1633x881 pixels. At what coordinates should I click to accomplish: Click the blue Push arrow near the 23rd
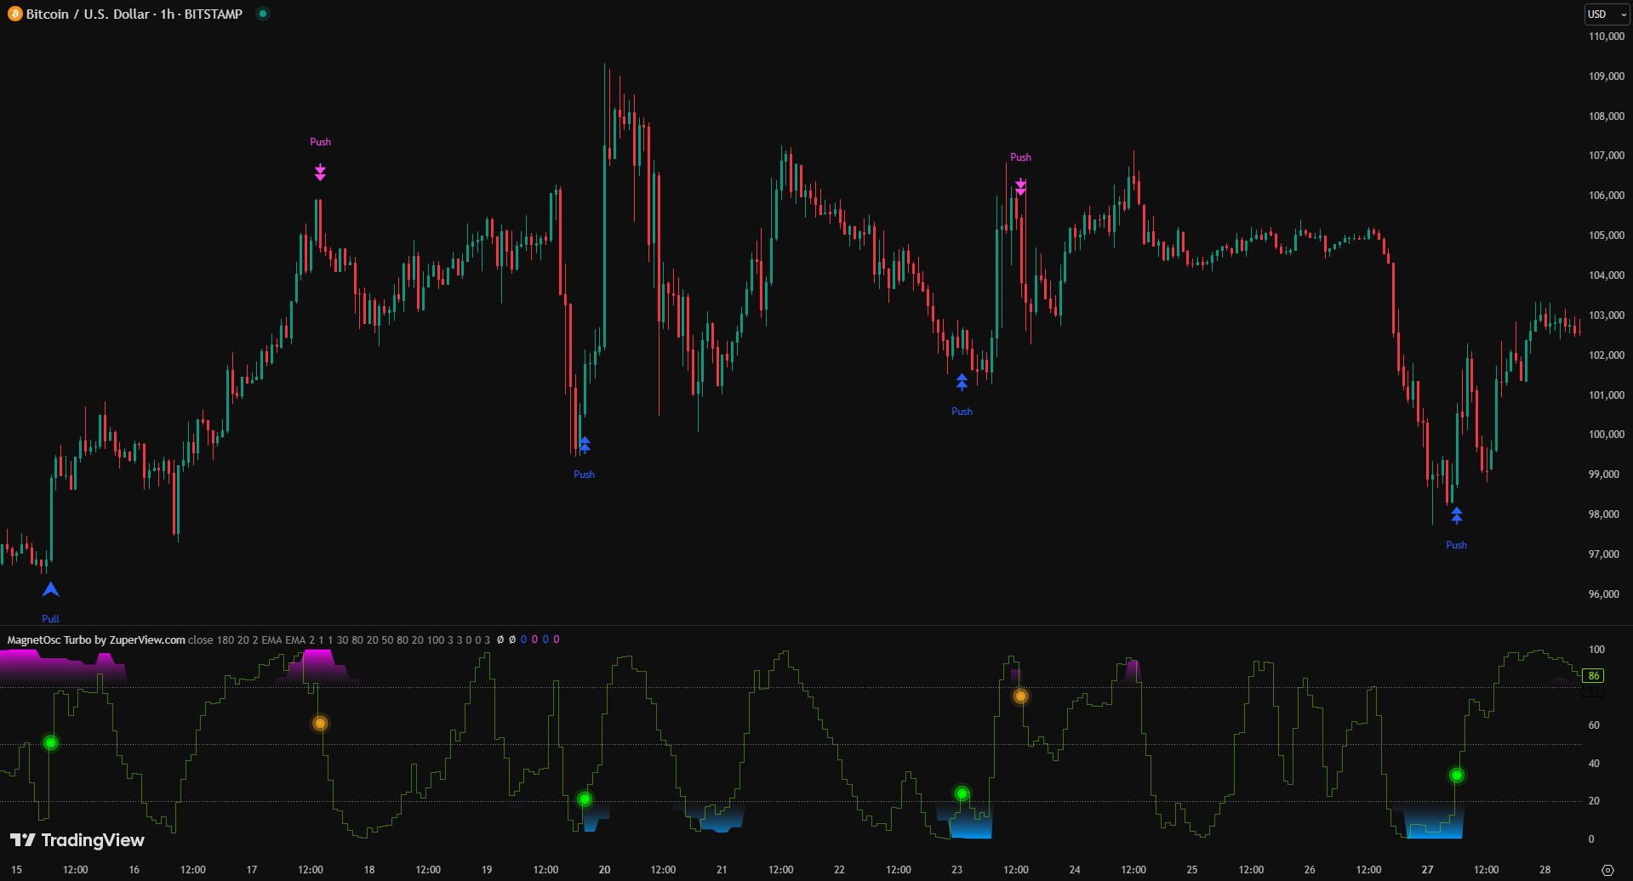962,382
